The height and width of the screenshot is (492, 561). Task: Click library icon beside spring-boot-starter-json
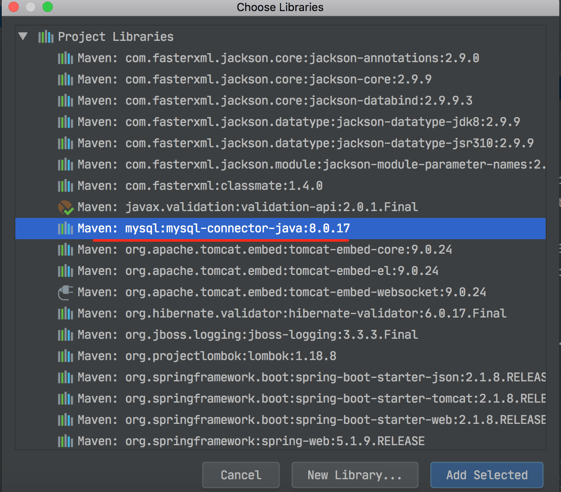pyautogui.click(x=66, y=378)
